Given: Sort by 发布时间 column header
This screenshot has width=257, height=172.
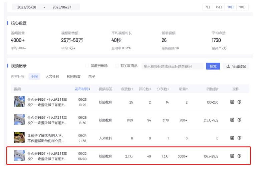Looking at the screenshot, I should pyautogui.click(x=82, y=89).
